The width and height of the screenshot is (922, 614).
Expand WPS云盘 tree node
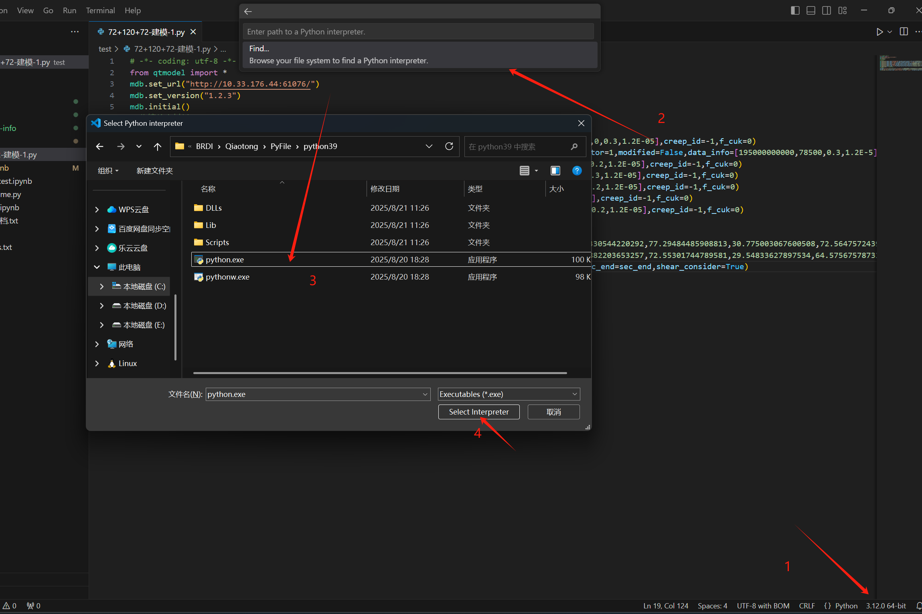97,209
